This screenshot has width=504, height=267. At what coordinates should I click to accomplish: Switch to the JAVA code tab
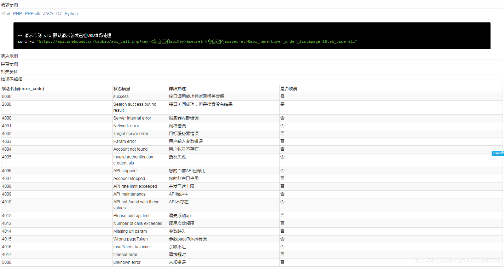click(48, 14)
